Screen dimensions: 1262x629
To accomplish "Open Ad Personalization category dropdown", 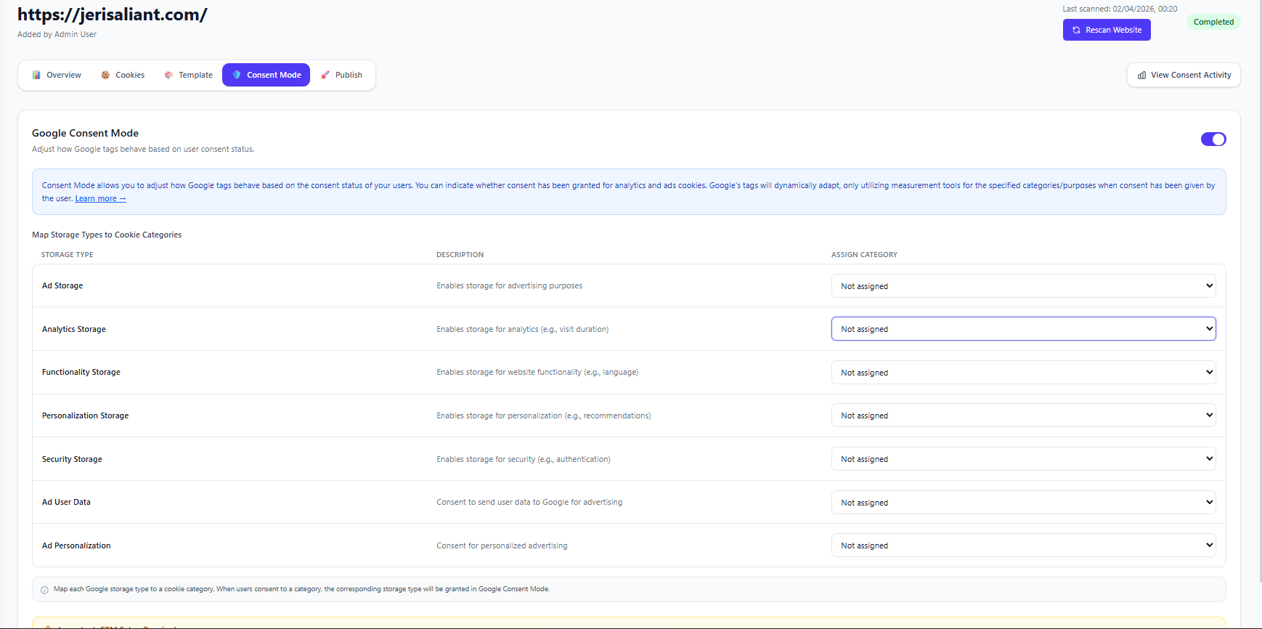I will tap(1022, 545).
